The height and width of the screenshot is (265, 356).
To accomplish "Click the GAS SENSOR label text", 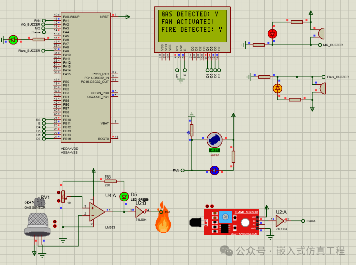I will 35,208.
